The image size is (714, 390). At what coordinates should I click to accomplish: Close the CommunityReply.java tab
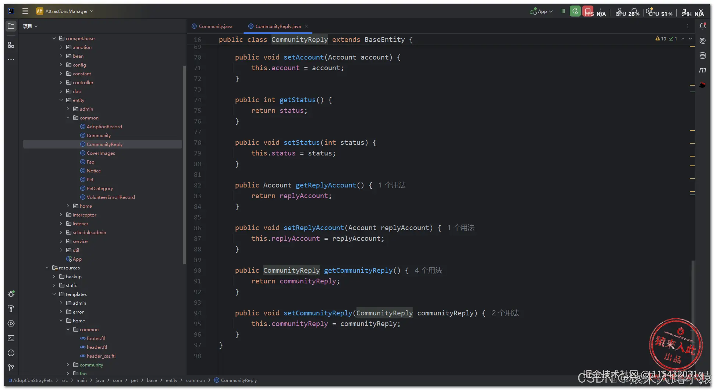coord(306,26)
